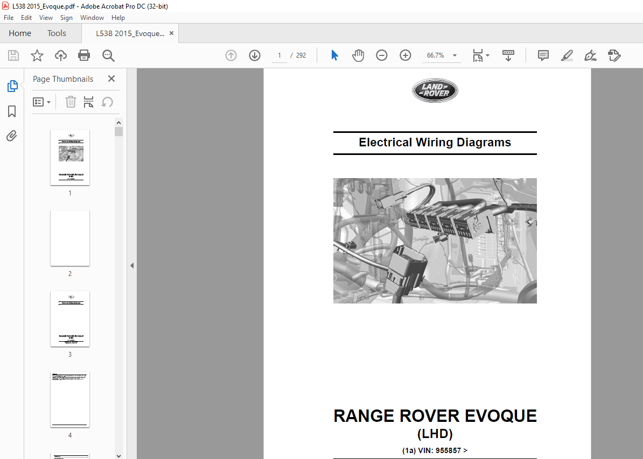The height and width of the screenshot is (459, 643).
Task: Open the Bookmarks sidebar panel
Action: point(12,111)
